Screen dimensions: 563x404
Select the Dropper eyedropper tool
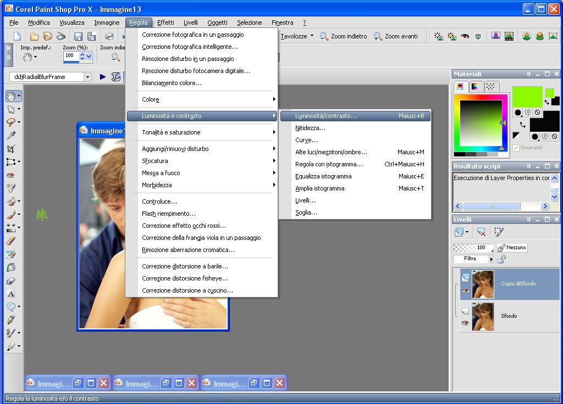11,136
